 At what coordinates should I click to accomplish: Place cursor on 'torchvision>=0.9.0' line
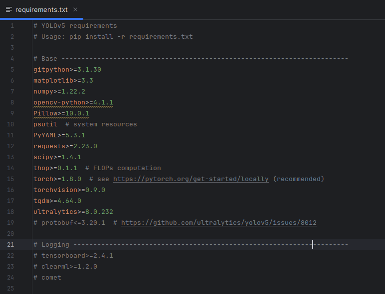point(69,190)
